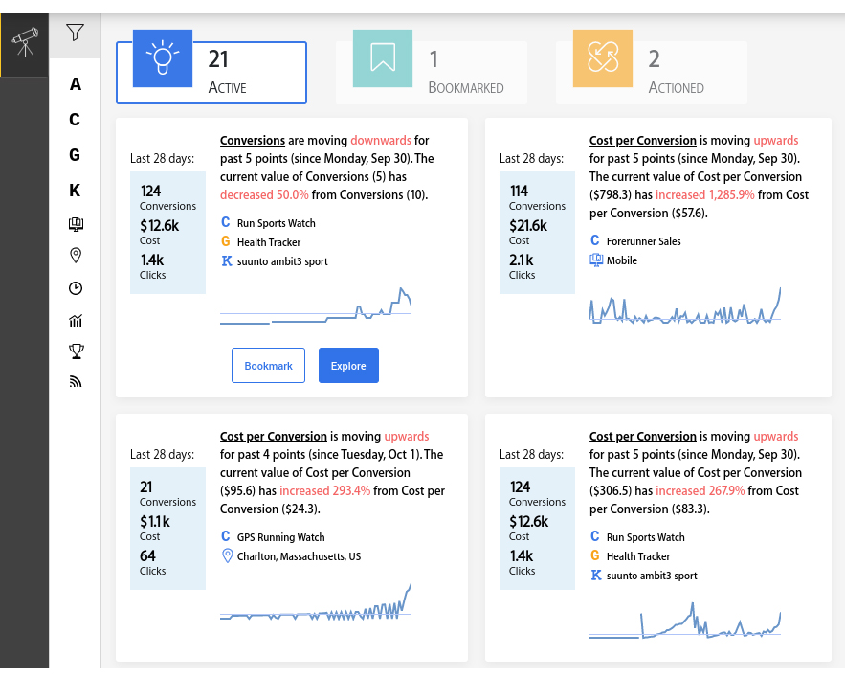Switch to the 1 Bookmarked tab
This screenshot has height=679, width=845.
432,72
